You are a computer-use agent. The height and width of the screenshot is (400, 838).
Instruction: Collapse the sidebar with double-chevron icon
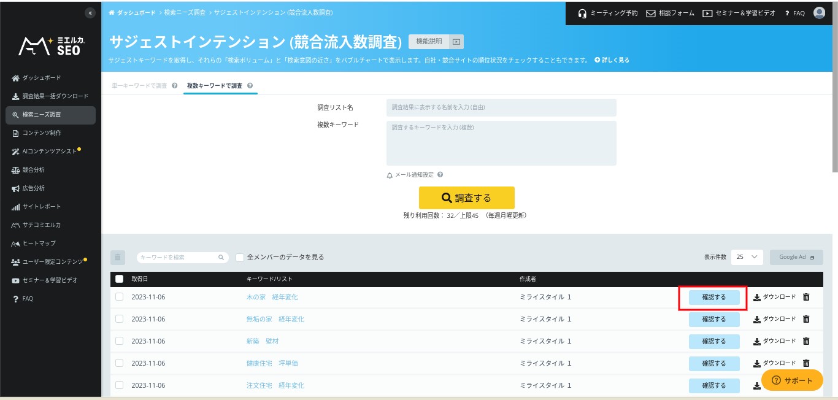[x=90, y=13]
